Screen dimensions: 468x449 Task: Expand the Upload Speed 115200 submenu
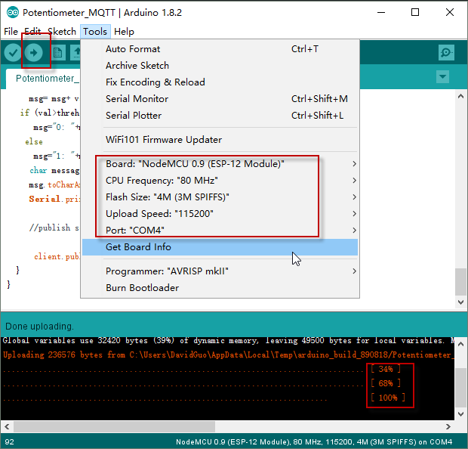click(220, 214)
